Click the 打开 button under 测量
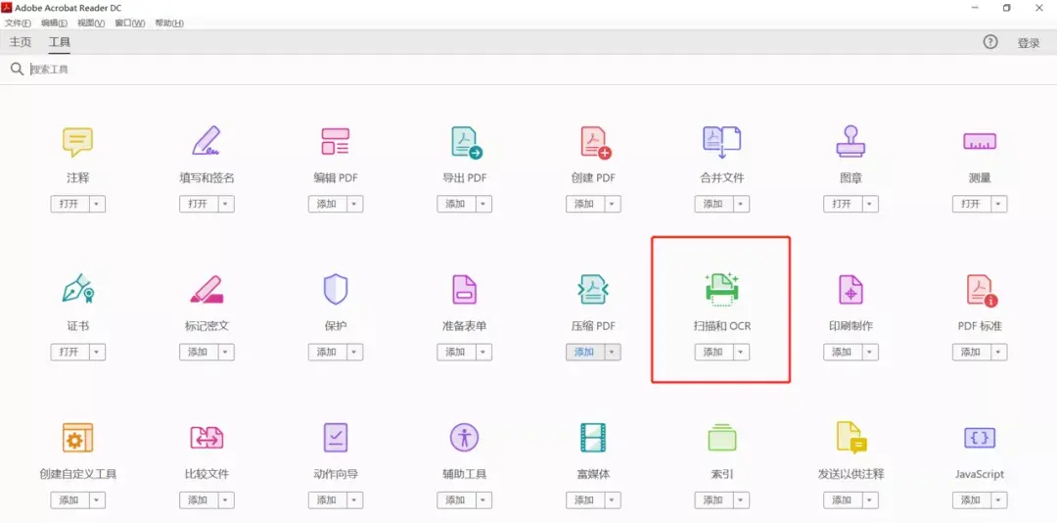Viewport: 1057px width, 523px height. tap(971, 204)
